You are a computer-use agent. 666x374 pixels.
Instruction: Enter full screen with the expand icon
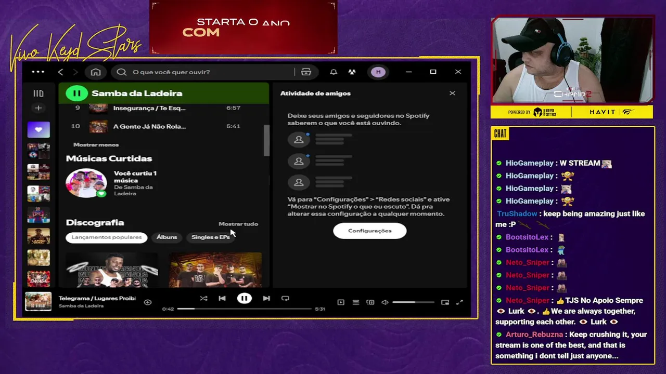tap(460, 302)
